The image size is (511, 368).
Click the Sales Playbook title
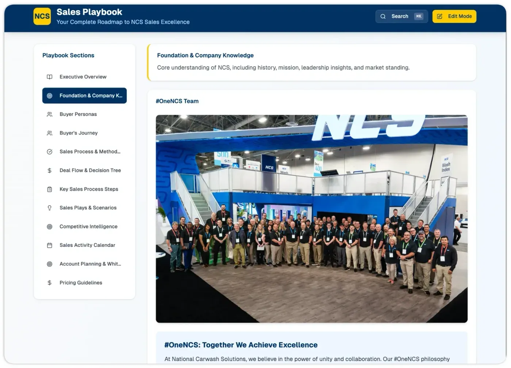tap(89, 12)
